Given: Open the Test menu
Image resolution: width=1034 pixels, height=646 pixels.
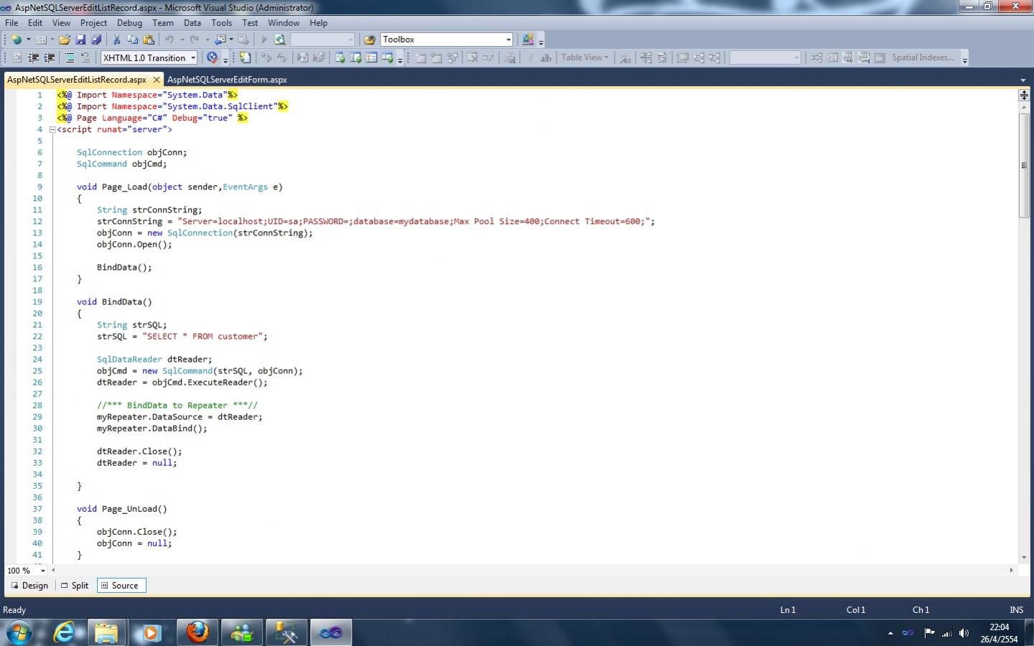Looking at the screenshot, I should (250, 23).
